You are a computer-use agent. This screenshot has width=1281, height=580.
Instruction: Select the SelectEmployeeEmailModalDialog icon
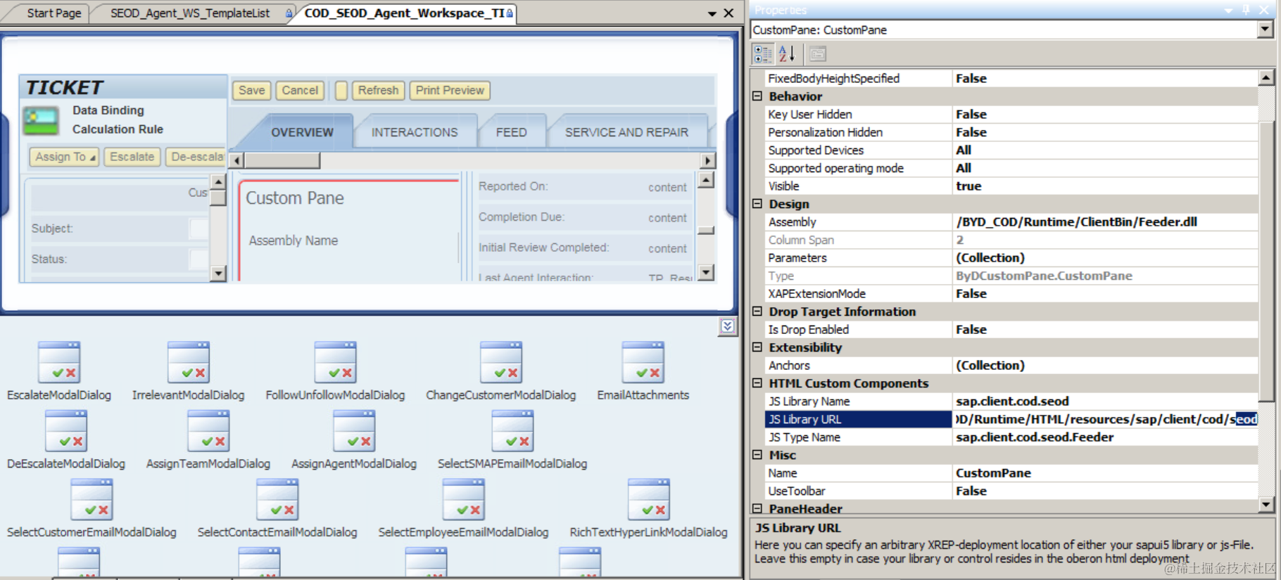coord(463,499)
